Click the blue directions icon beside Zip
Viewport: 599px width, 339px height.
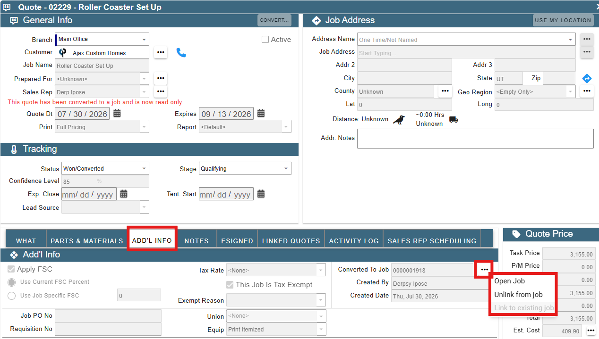click(587, 78)
